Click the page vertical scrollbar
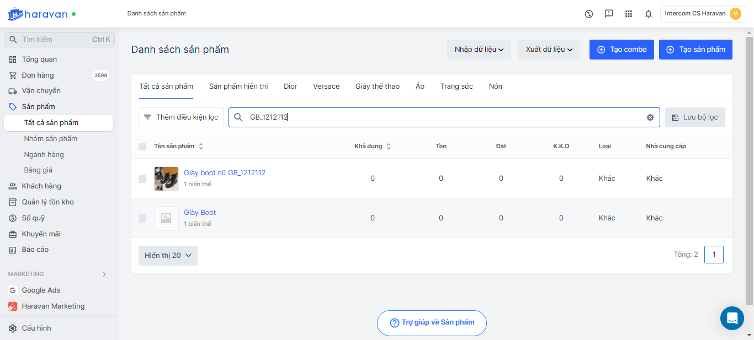This screenshot has height=340, width=754. tap(749, 165)
